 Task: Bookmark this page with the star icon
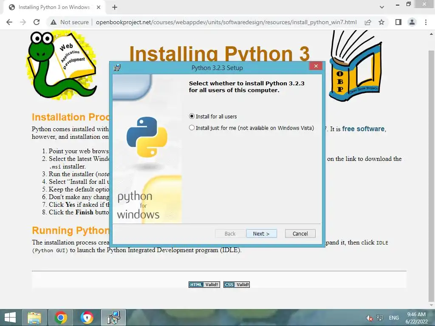point(381,22)
